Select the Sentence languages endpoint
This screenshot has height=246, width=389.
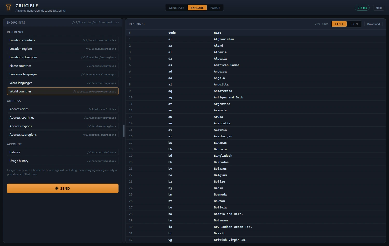coord(63,74)
